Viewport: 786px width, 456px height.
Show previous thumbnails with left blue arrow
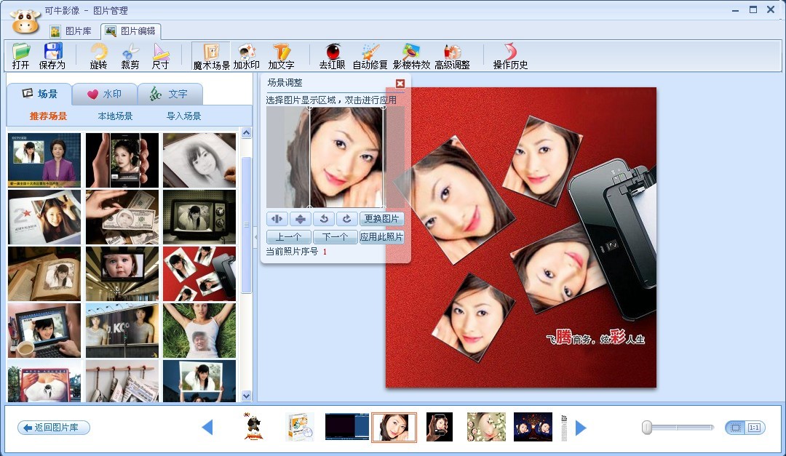[x=207, y=428]
